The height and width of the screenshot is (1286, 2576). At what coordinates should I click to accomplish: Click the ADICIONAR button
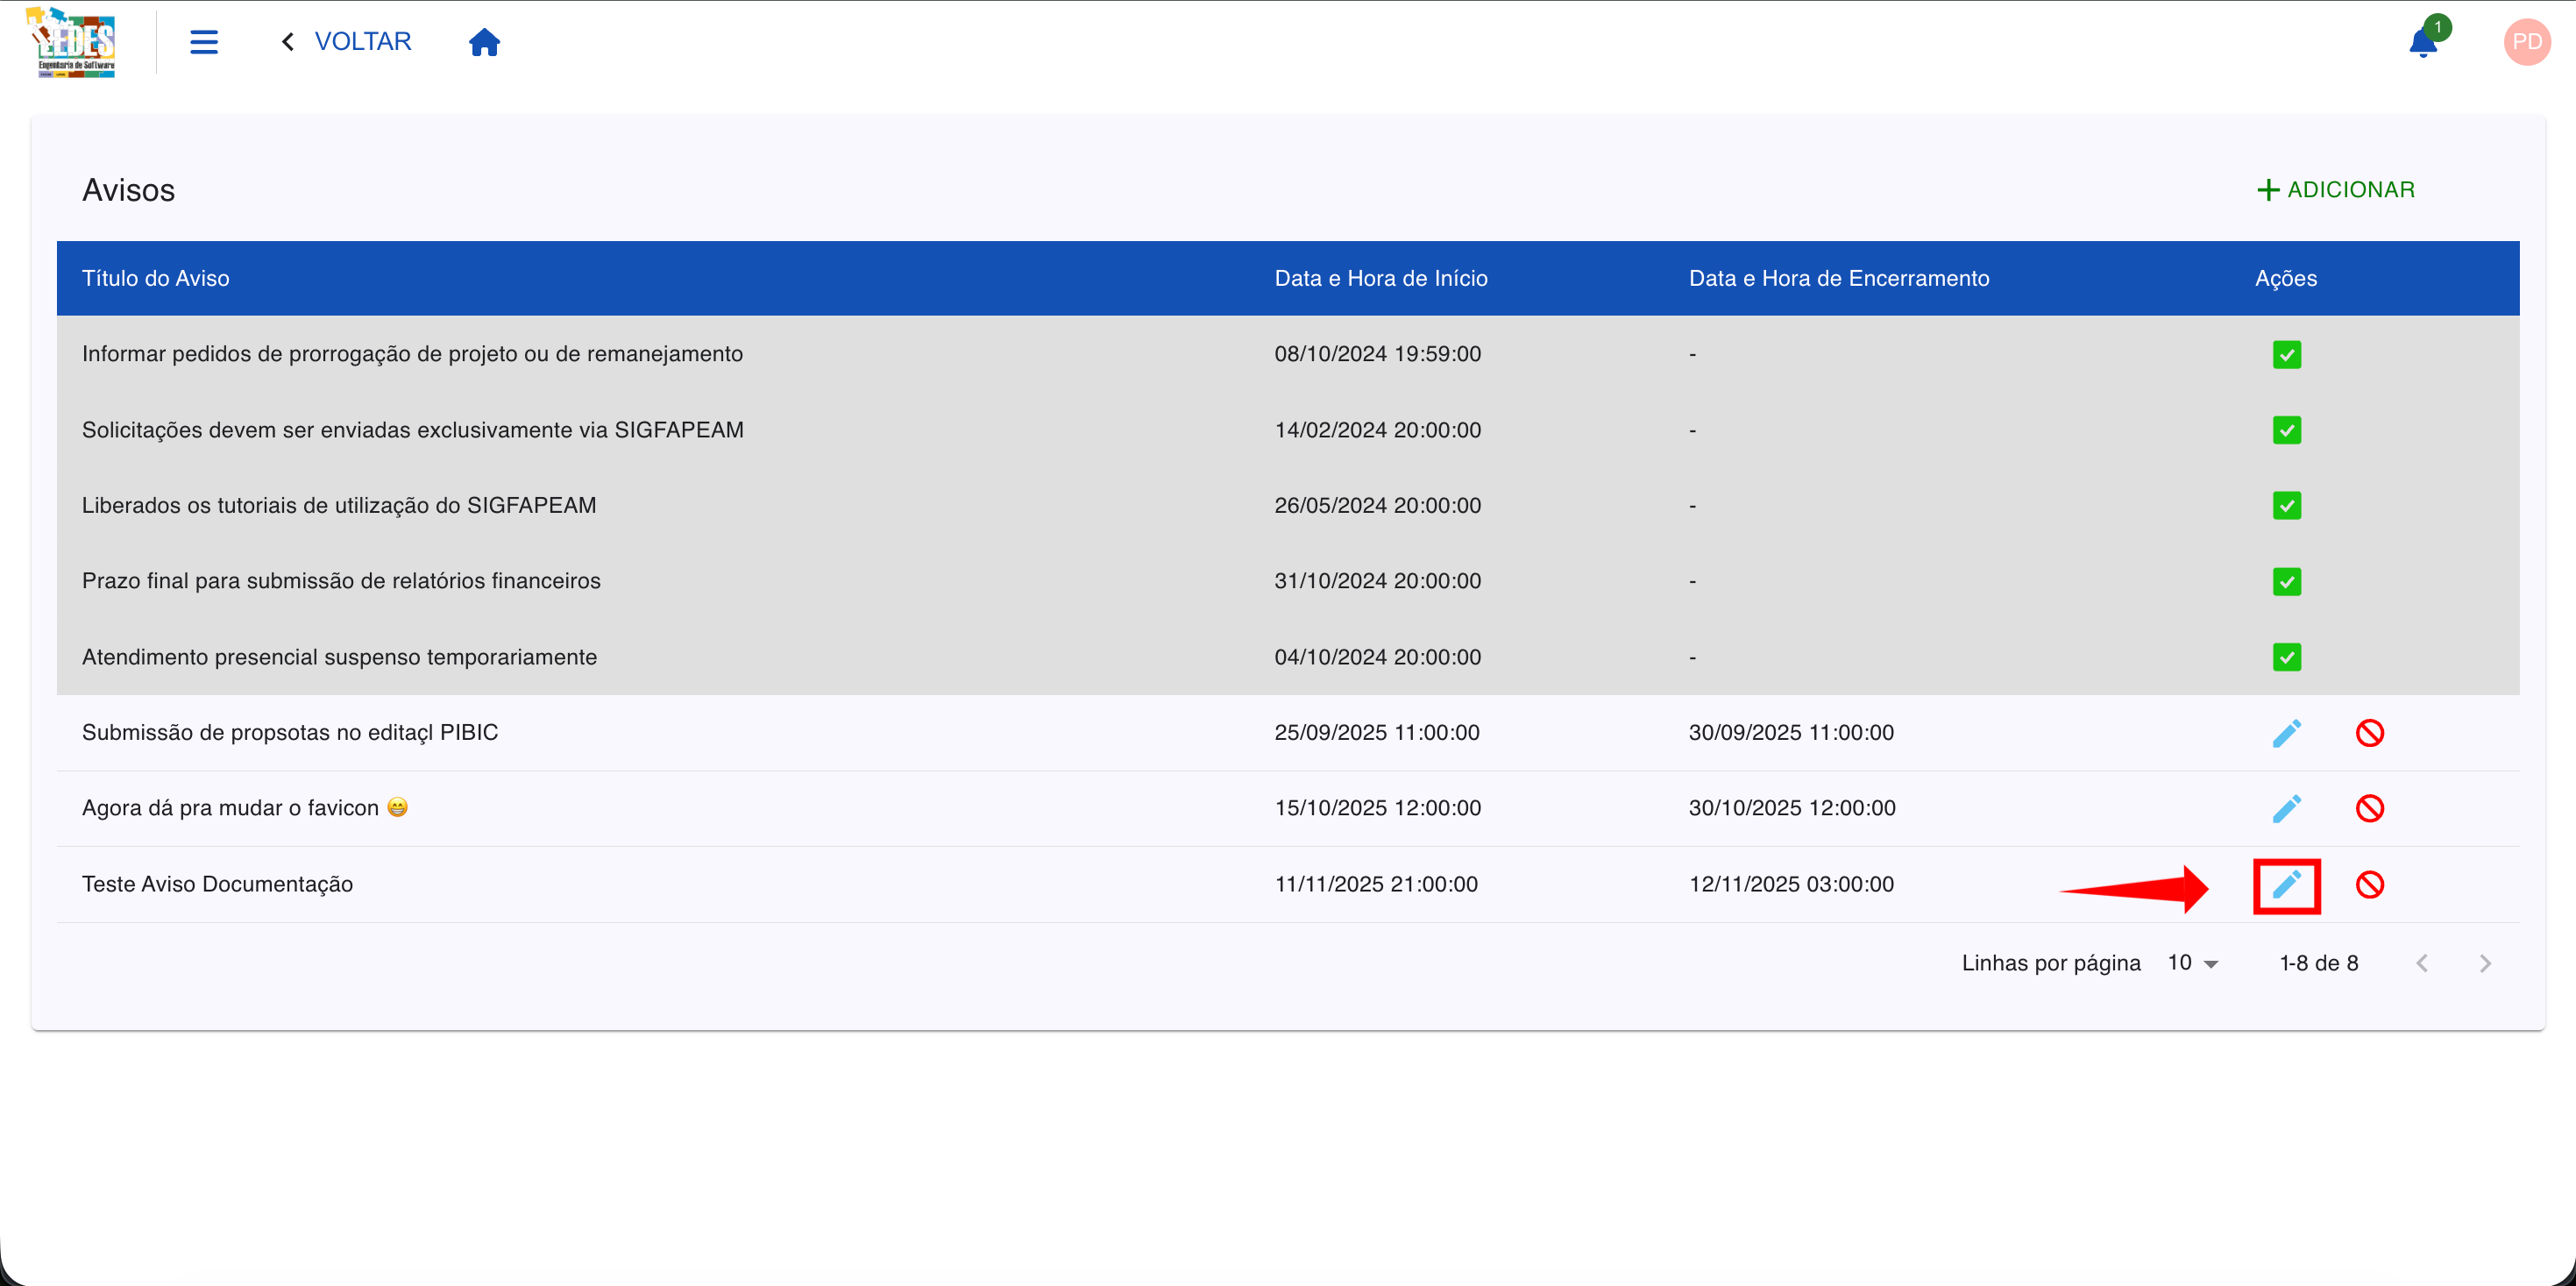point(2336,190)
